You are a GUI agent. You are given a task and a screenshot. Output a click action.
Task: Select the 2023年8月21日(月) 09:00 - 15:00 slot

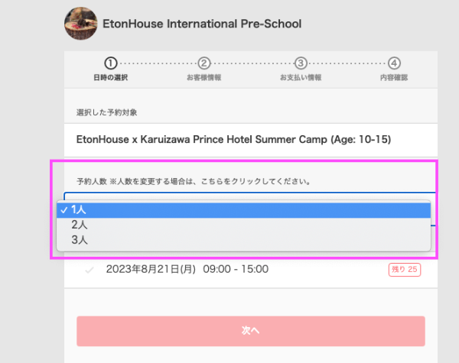click(251, 270)
